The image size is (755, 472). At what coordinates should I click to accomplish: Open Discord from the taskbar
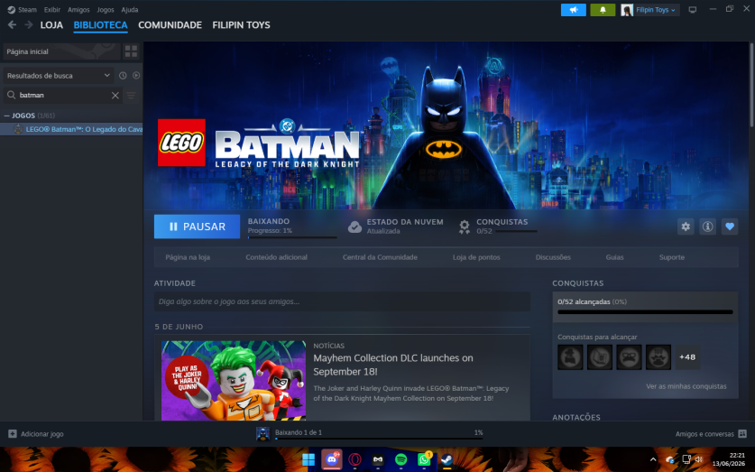331,459
